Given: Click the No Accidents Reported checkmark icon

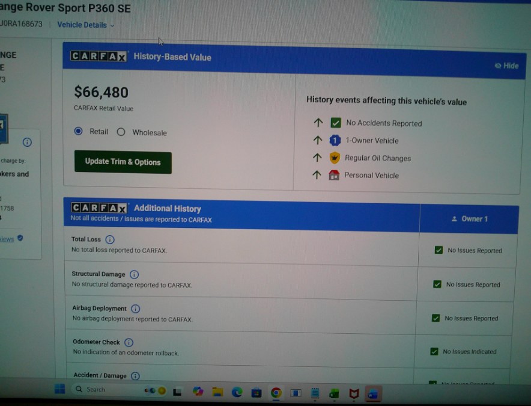Looking at the screenshot, I should 336,123.
